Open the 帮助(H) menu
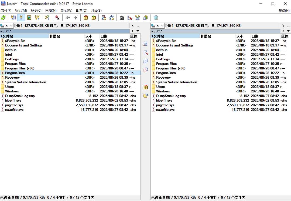 click(284, 11)
